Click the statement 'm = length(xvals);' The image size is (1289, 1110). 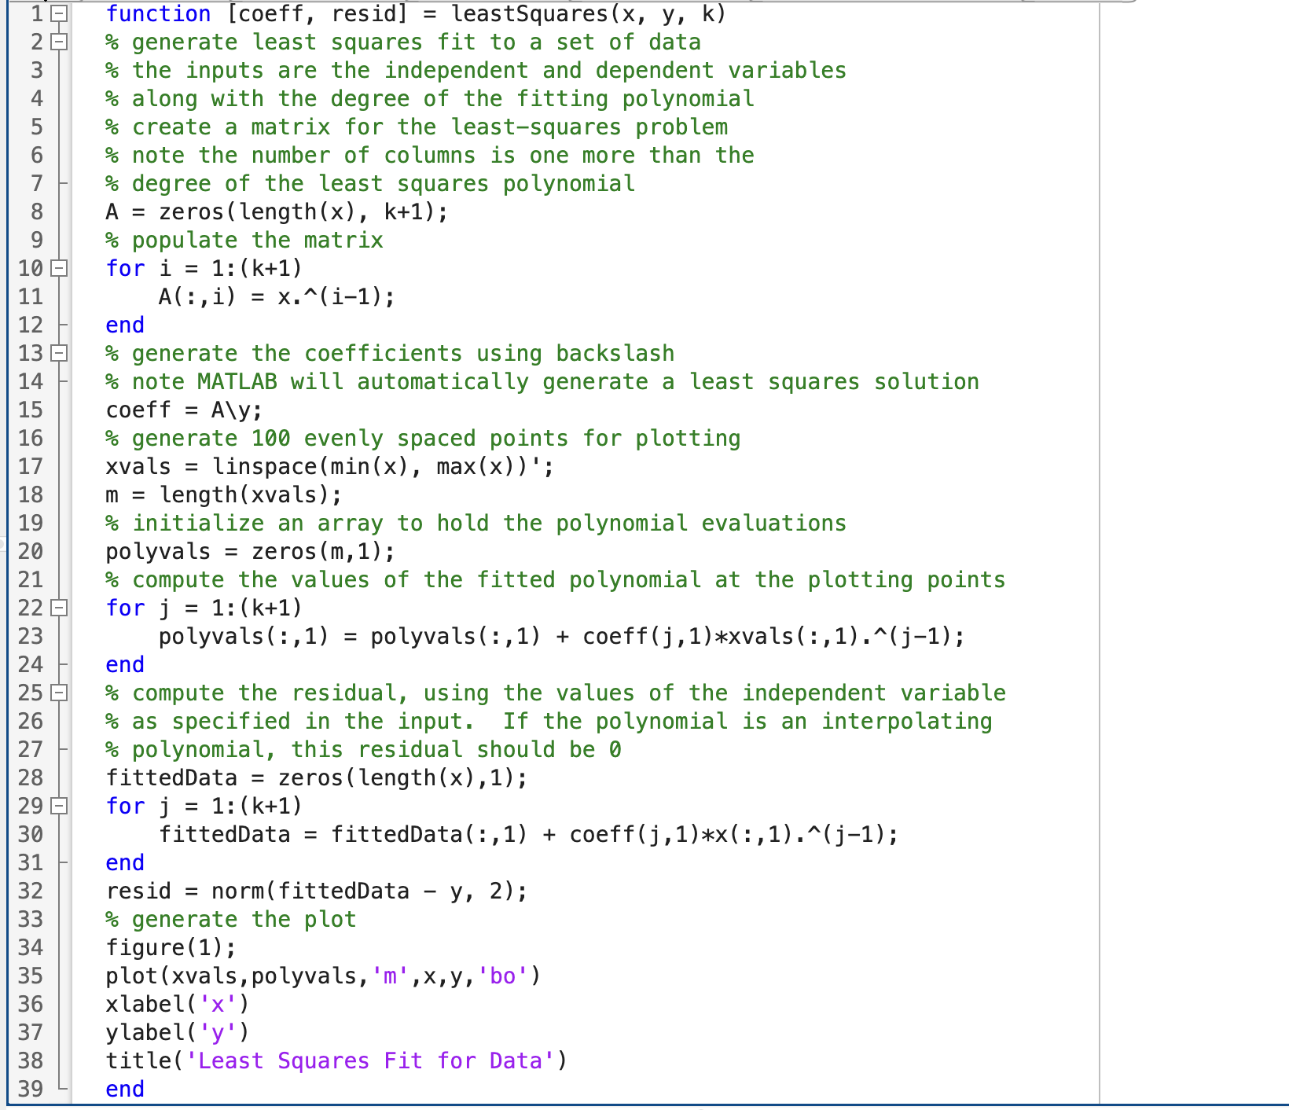(224, 495)
